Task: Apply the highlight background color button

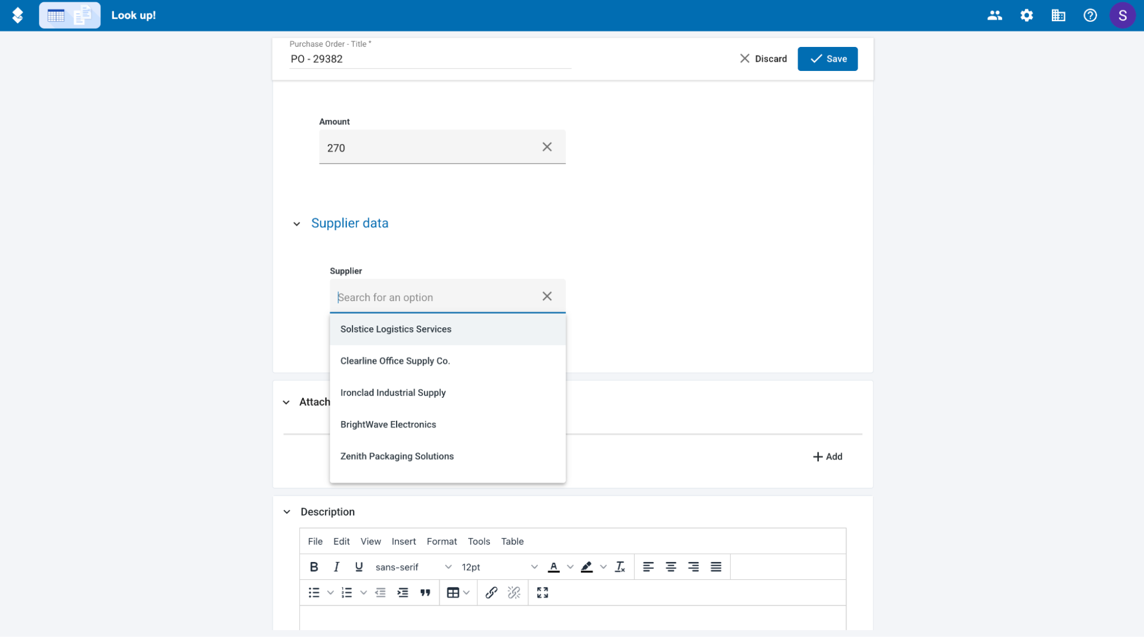Action: 587,567
